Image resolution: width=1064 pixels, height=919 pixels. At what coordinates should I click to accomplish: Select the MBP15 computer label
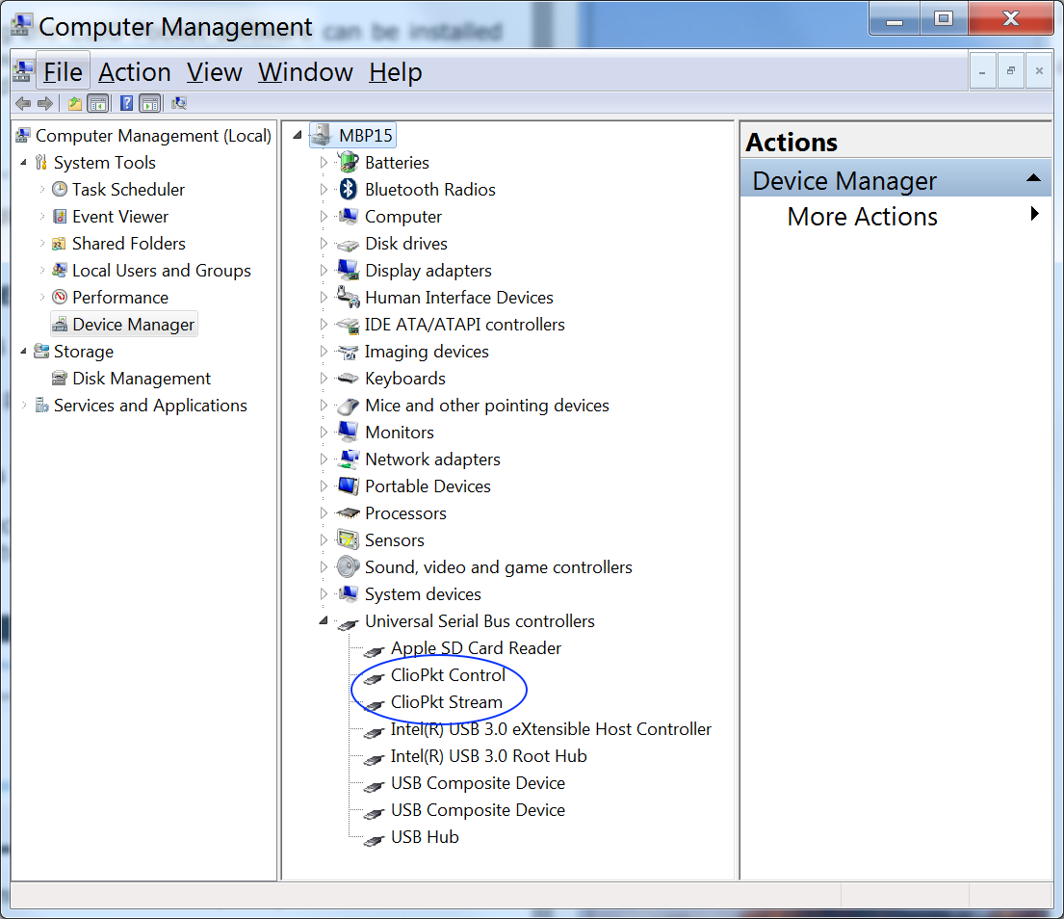pyautogui.click(x=366, y=135)
